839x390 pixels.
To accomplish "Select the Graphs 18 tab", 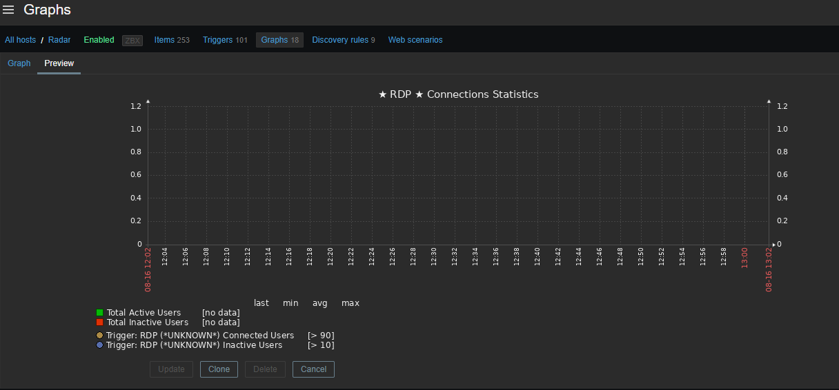I will click(279, 40).
